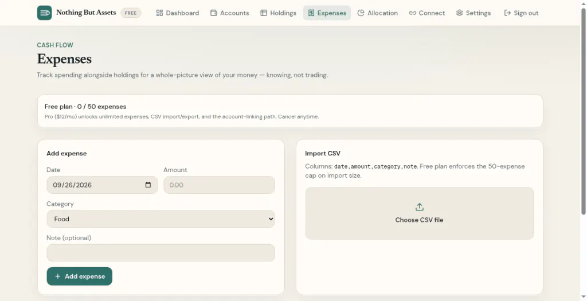The image size is (587, 301).
Task: Select the Expenses nav item
Action: tap(327, 13)
